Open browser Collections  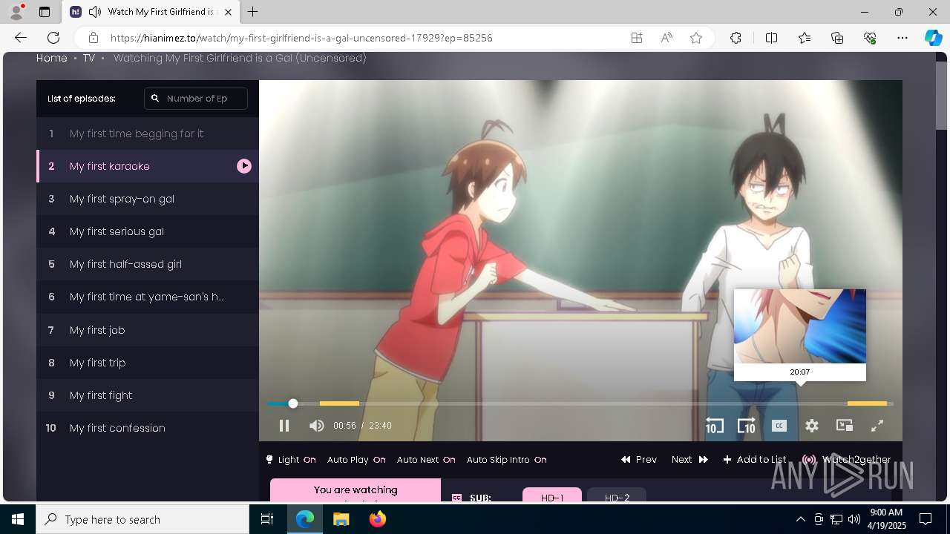(837, 38)
